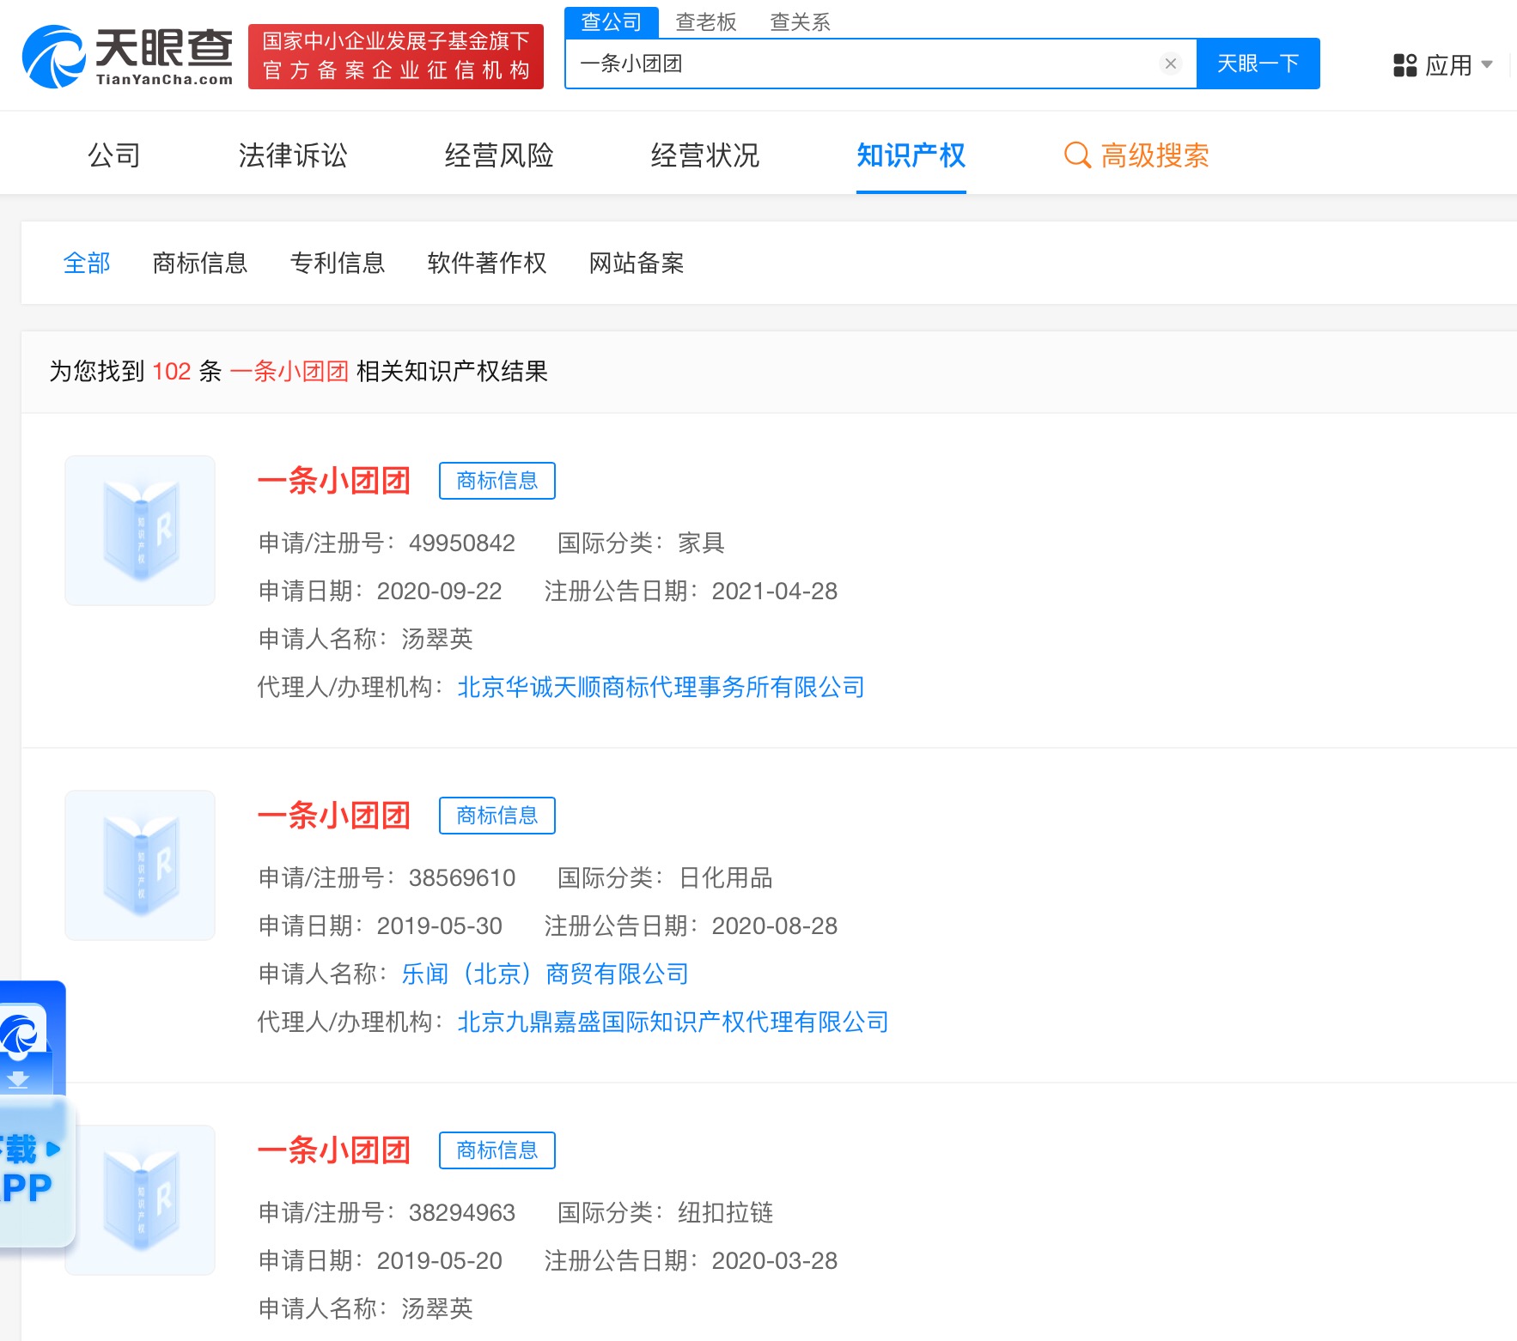Open 北京华诚天顺商标代理事务所有限公司 link
1517x1341 pixels.
coord(661,687)
